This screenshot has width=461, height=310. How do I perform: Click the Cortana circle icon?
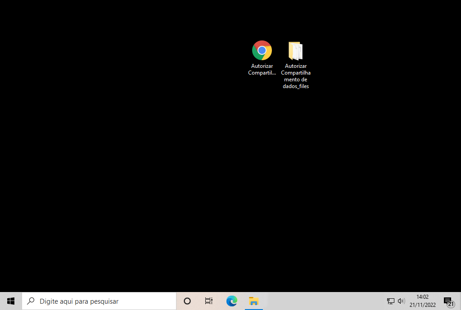click(x=187, y=301)
